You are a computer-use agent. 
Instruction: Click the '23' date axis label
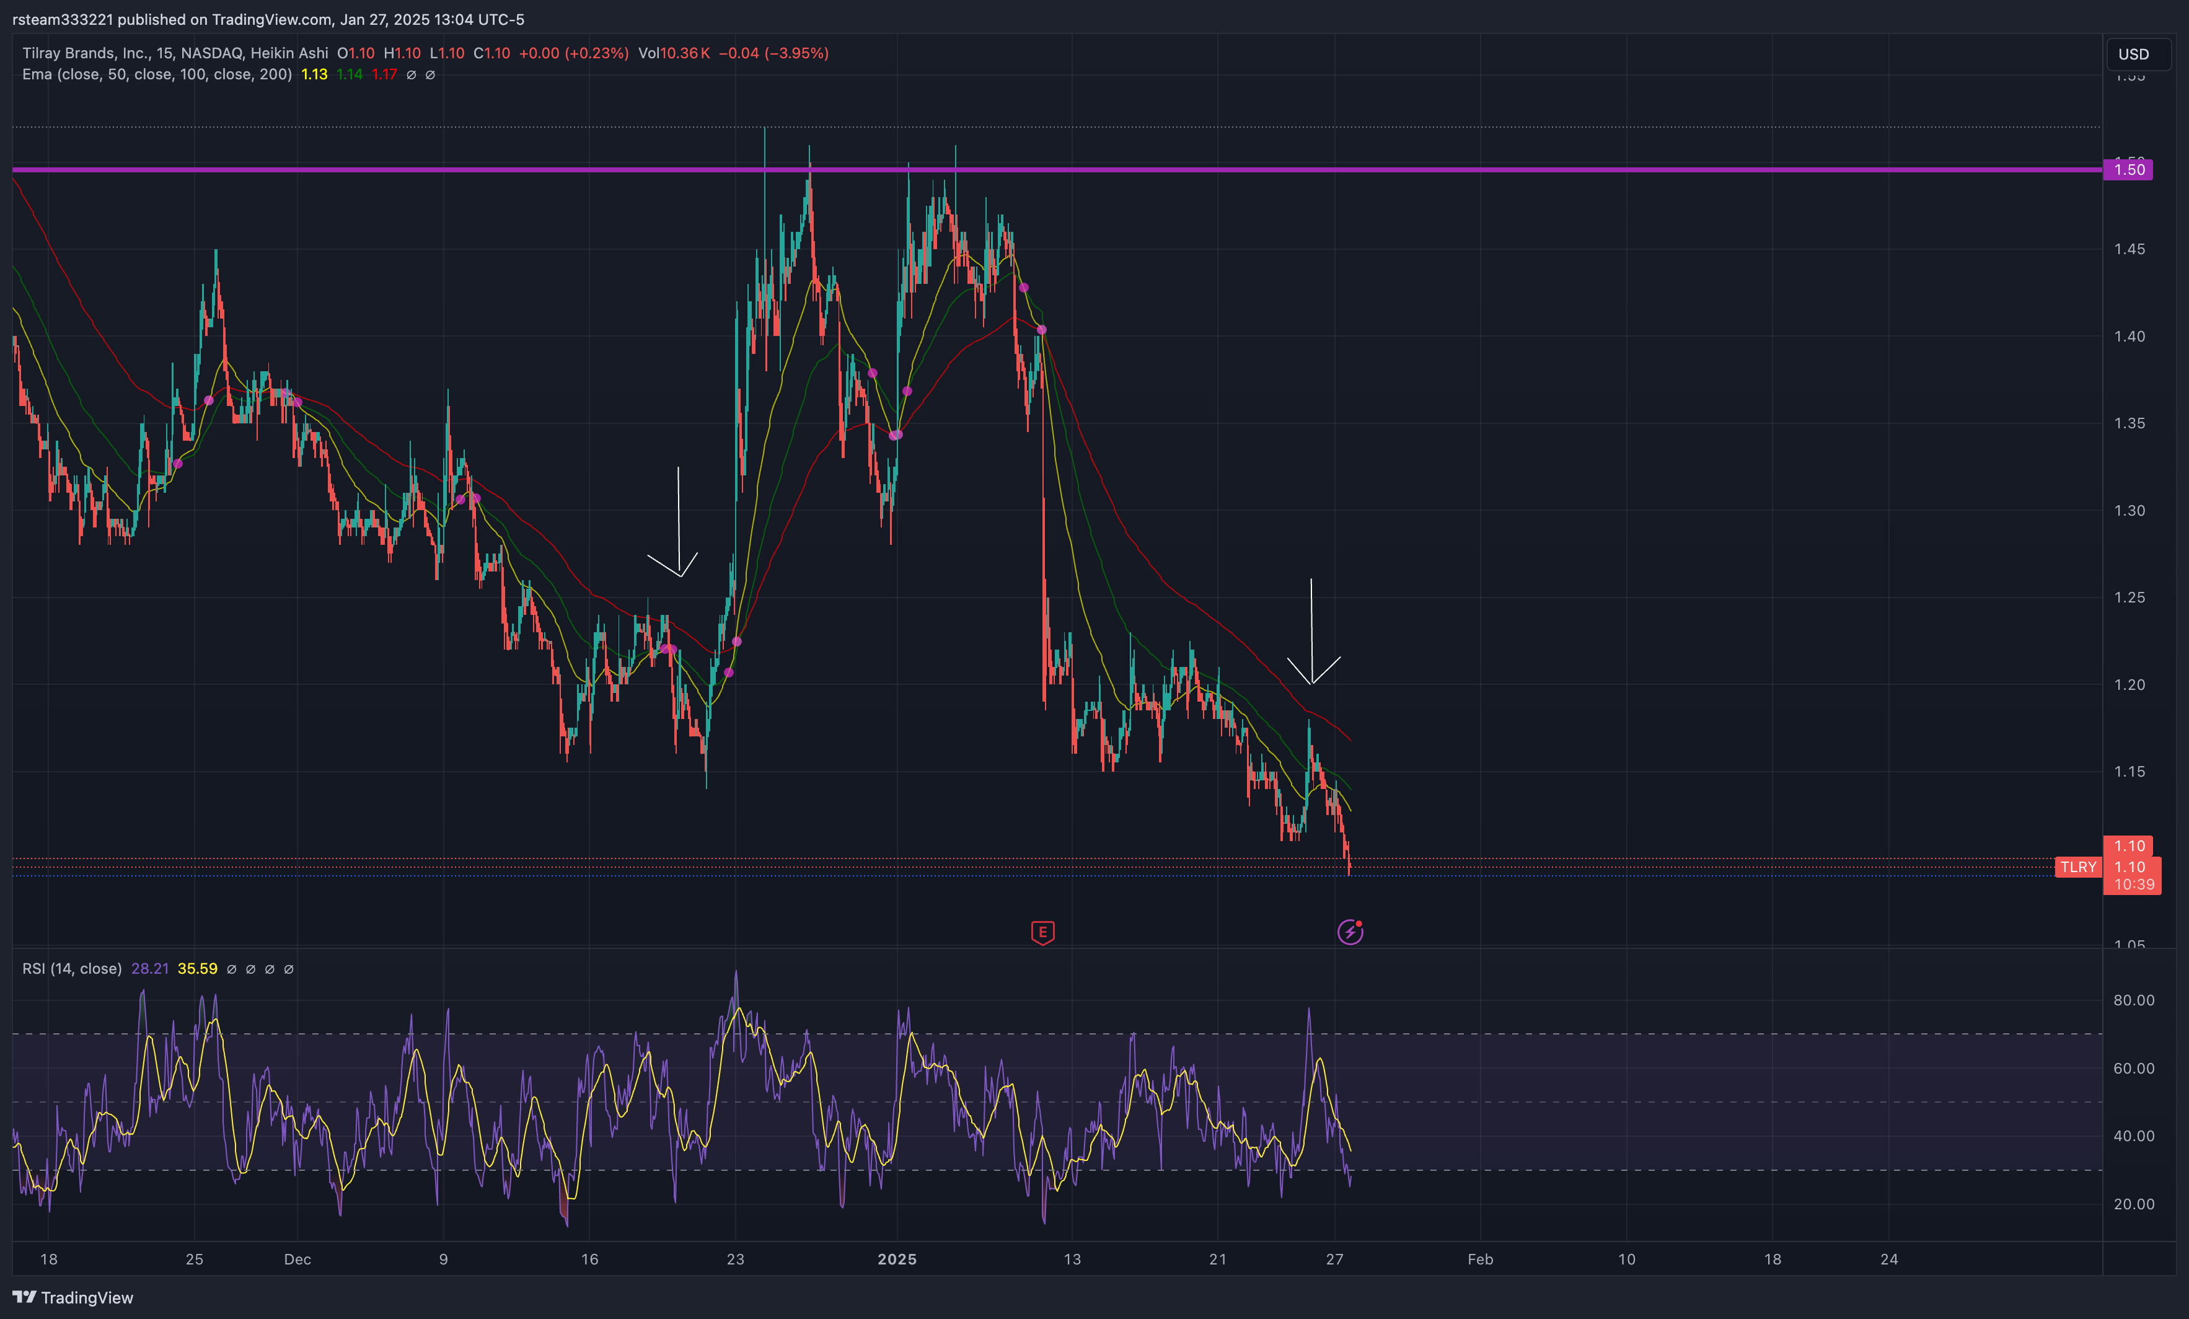(736, 1259)
